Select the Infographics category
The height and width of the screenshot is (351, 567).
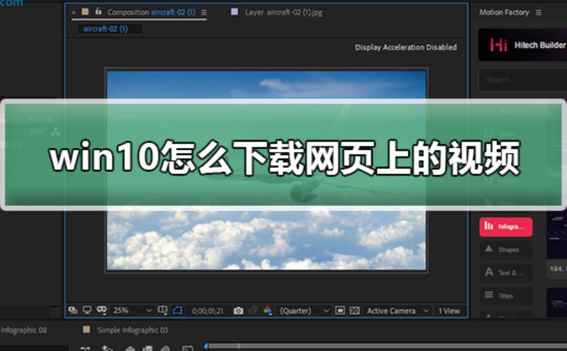click(x=506, y=226)
